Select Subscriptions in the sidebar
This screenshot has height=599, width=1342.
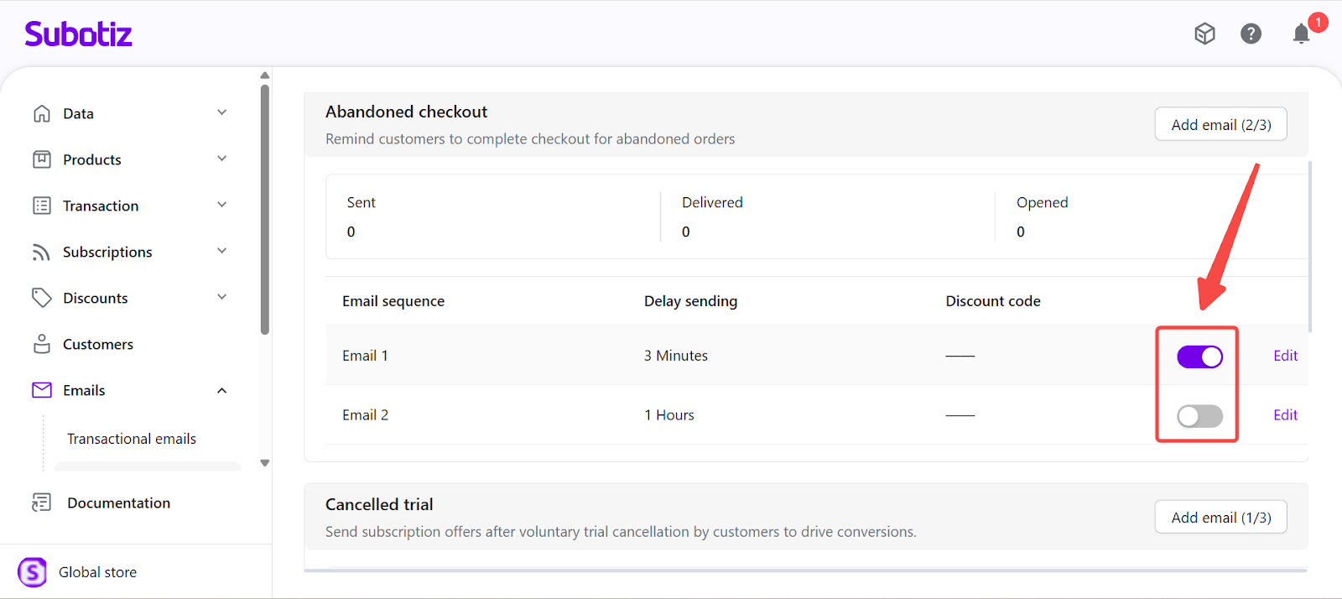pyautogui.click(x=107, y=252)
